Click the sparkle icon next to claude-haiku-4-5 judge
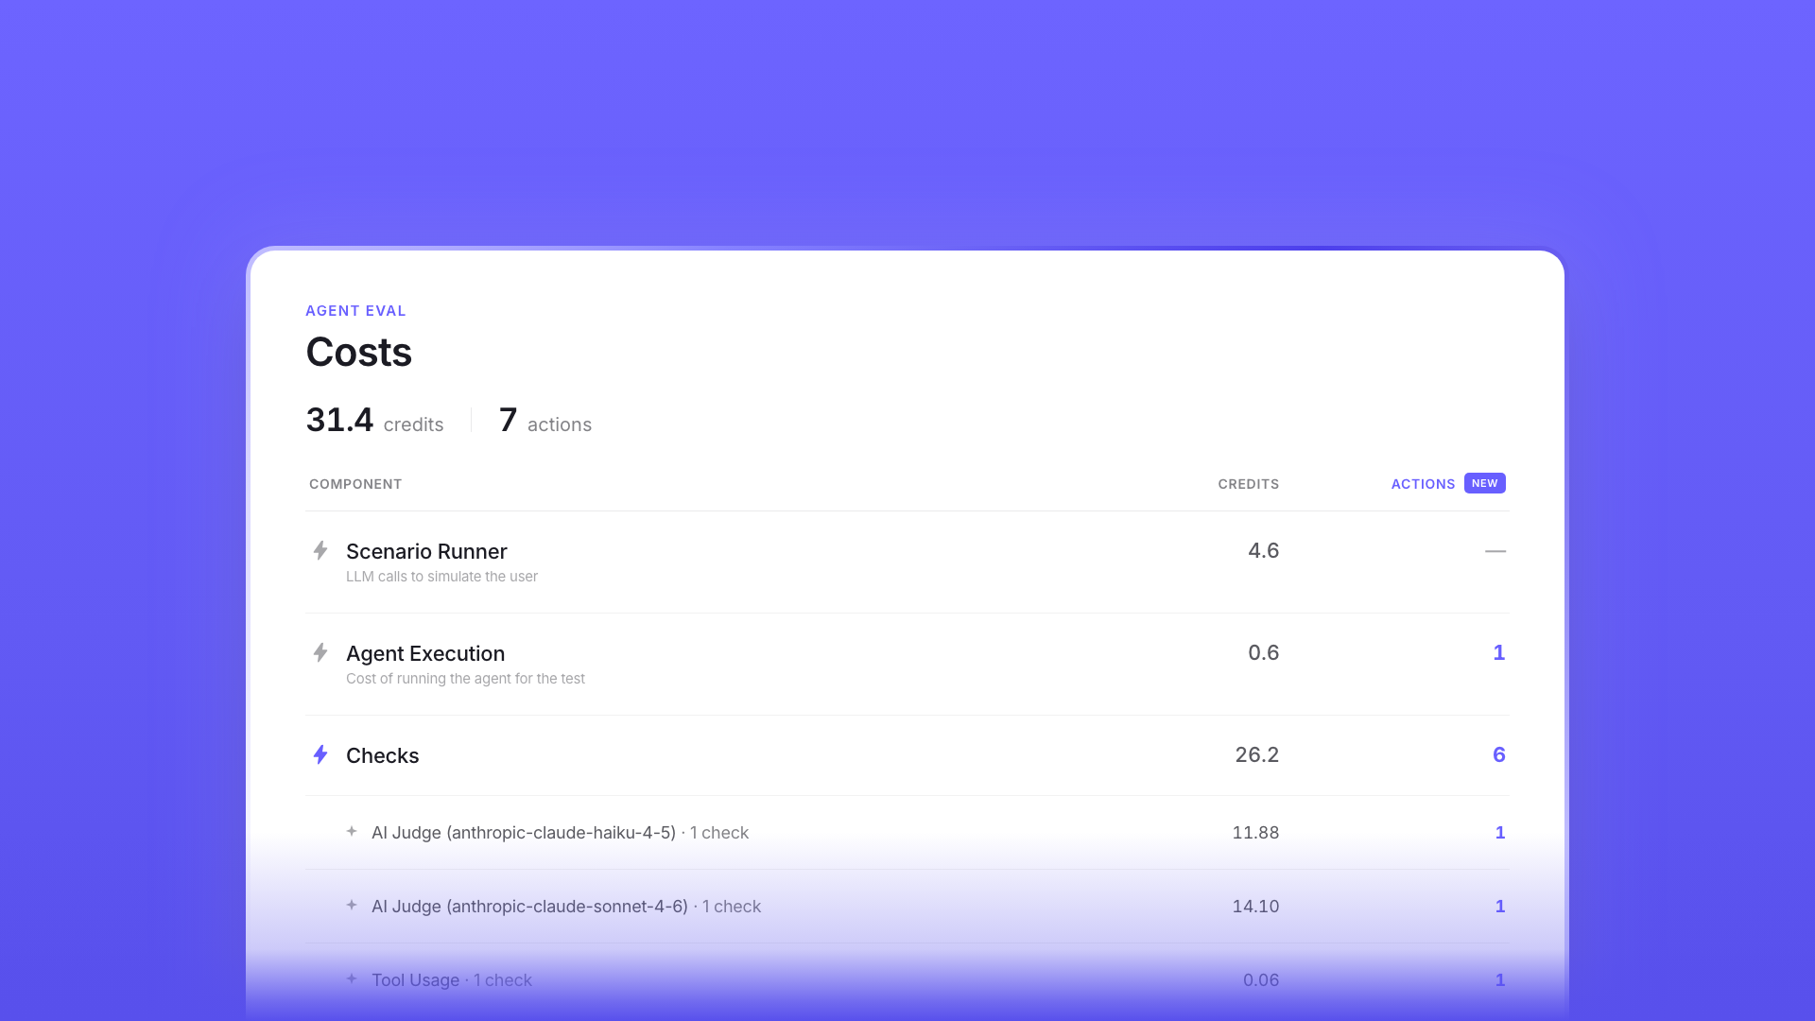The width and height of the screenshot is (1815, 1021). pos(352,832)
